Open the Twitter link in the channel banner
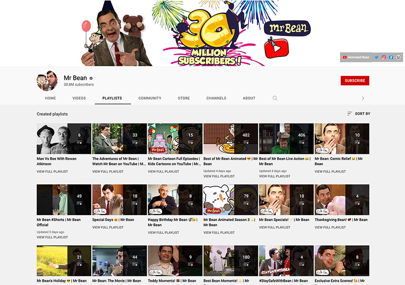Viewport: 405px width, 285px height. [376, 57]
